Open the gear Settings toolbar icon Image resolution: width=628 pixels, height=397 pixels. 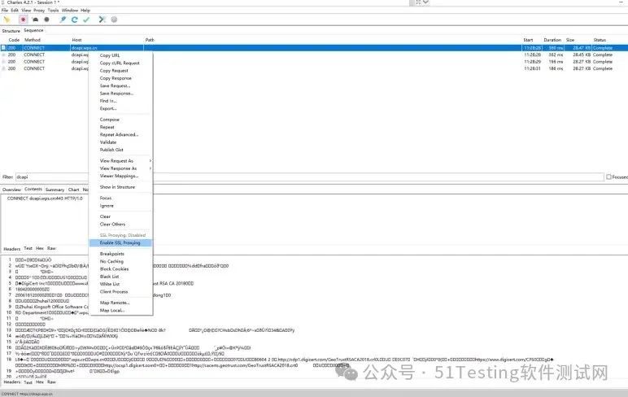click(x=114, y=20)
